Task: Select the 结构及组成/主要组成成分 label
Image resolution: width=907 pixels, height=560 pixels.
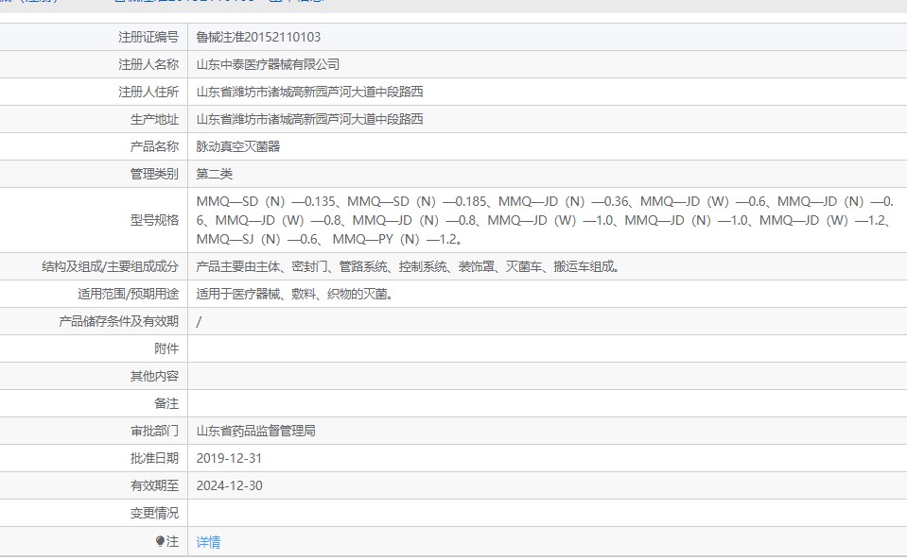Action: click(x=111, y=266)
